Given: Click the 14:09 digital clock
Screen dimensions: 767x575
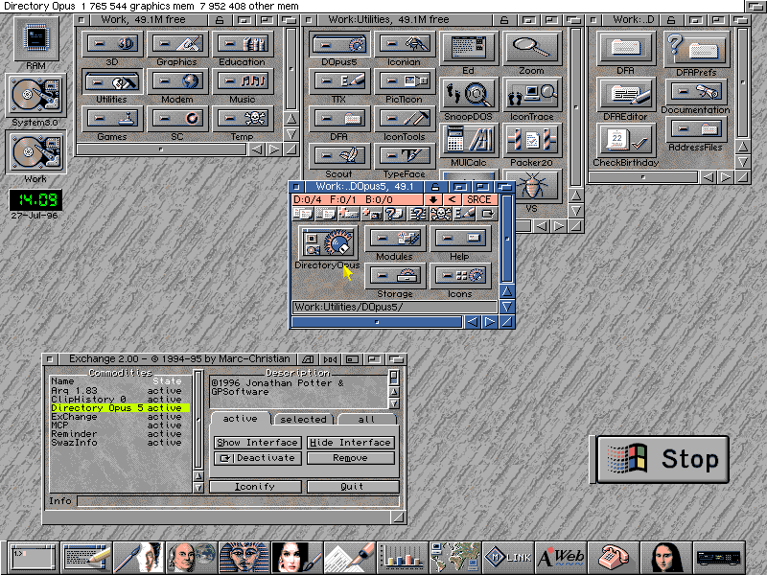Looking at the screenshot, I should click(x=35, y=199).
